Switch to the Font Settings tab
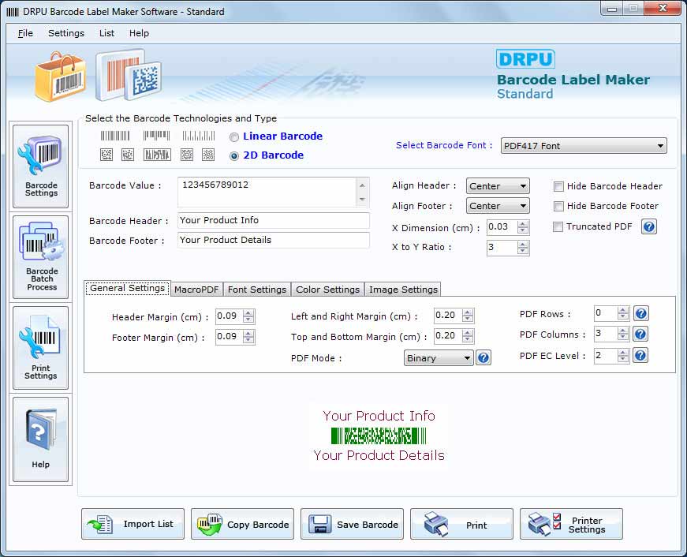Image resolution: width=687 pixels, height=557 pixels. click(x=257, y=290)
